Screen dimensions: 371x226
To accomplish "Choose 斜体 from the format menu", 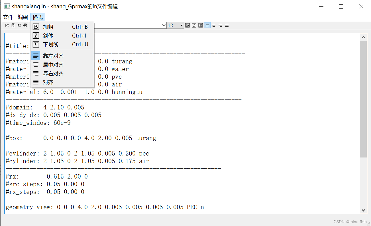I will [62, 36].
